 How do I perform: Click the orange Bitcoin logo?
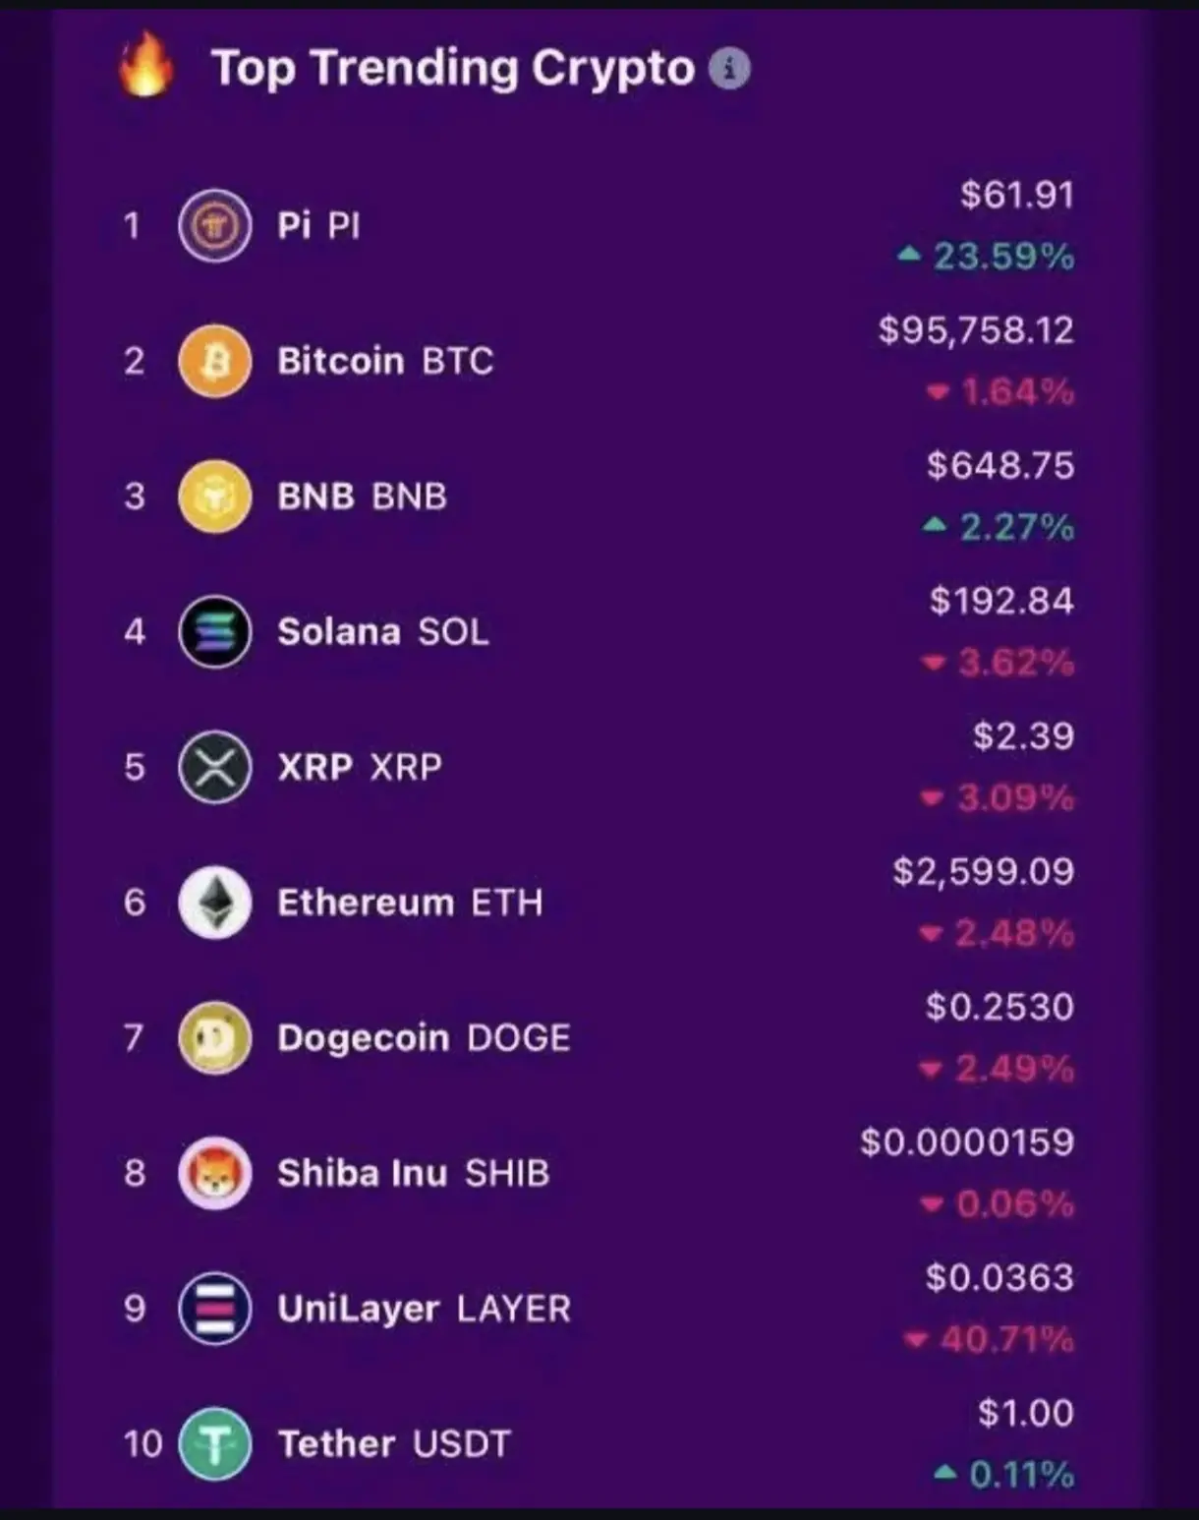[214, 361]
